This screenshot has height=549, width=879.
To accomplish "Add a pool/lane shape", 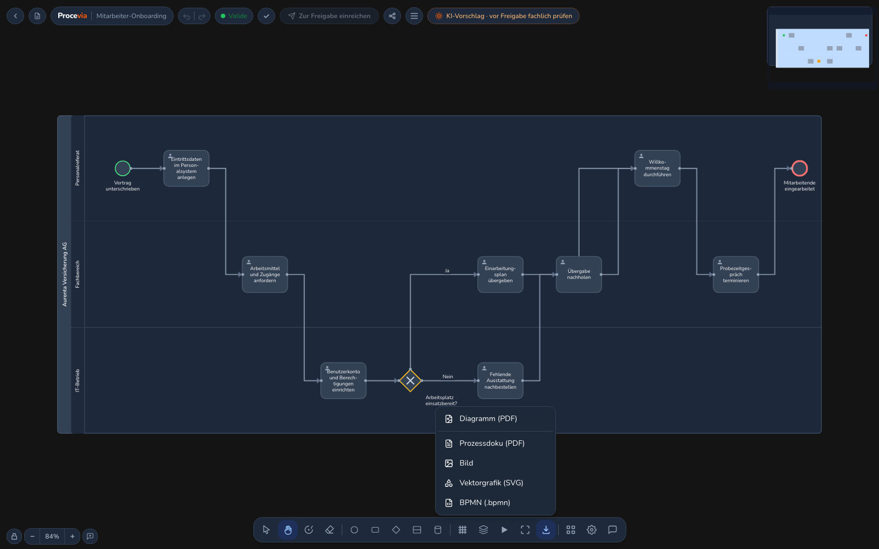I will (x=417, y=530).
